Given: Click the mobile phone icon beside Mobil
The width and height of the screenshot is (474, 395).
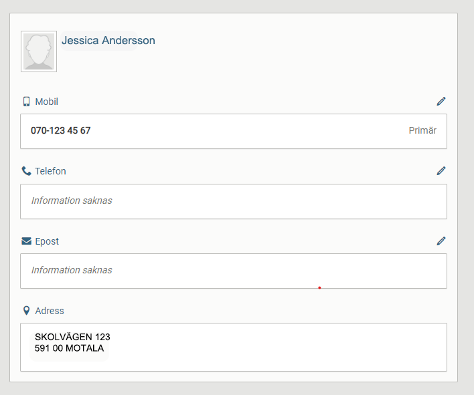Looking at the screenshot, I should point(27,102).
